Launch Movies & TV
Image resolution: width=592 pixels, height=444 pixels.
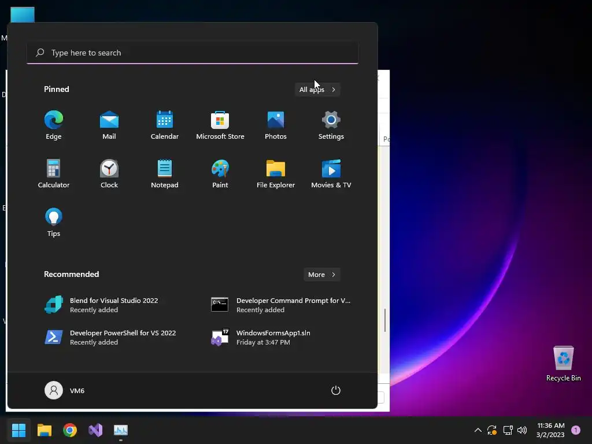click(331, 173)
